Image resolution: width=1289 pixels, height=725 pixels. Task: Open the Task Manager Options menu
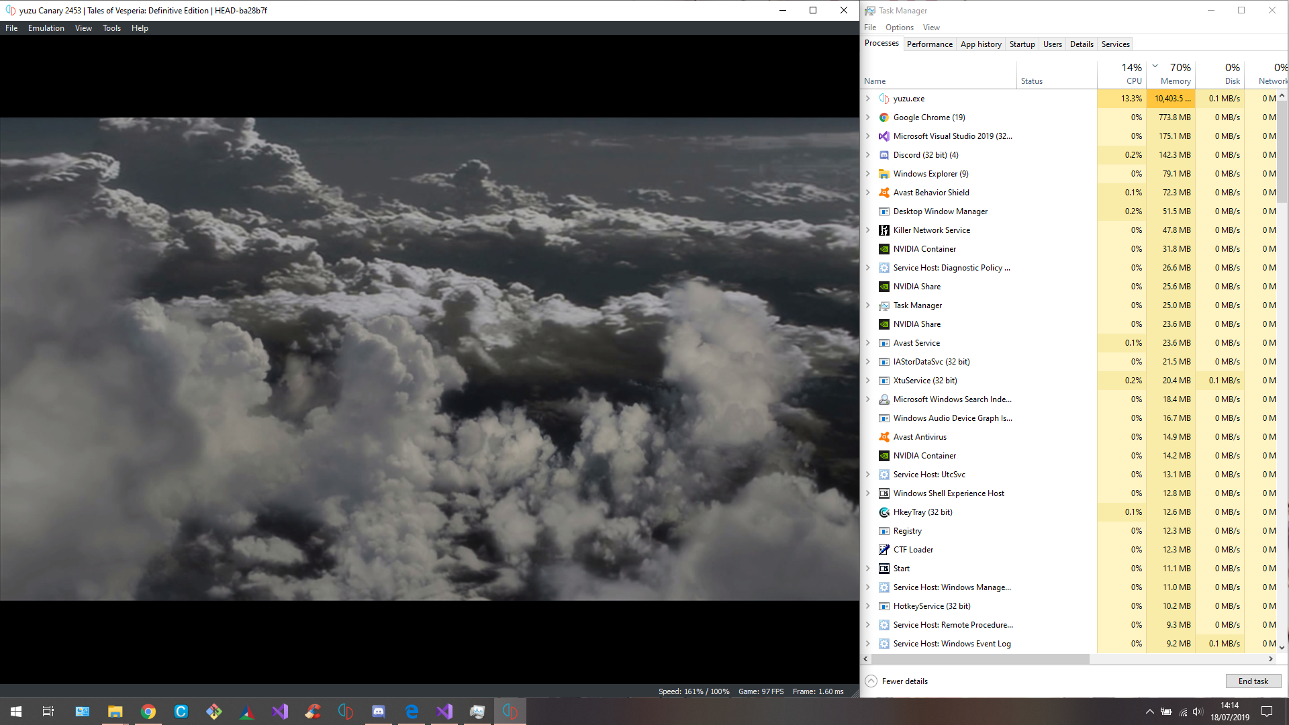(899, 28)
